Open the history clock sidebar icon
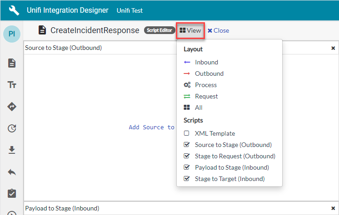 point(12,128)
